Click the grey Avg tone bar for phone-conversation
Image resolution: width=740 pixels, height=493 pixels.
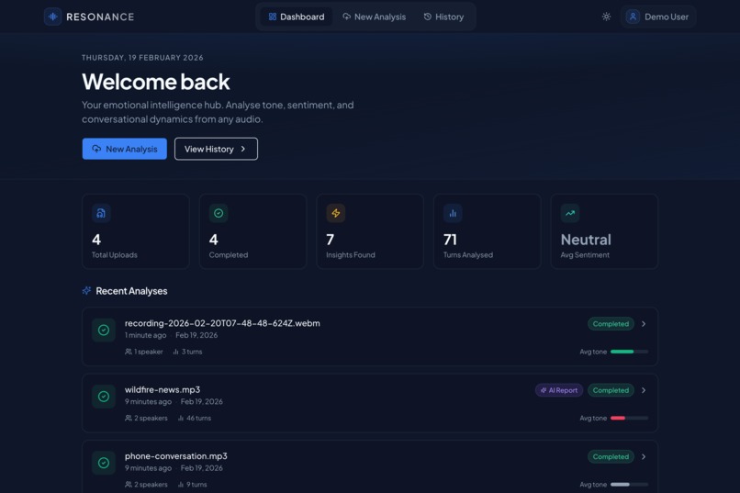(x=629, y=485)
